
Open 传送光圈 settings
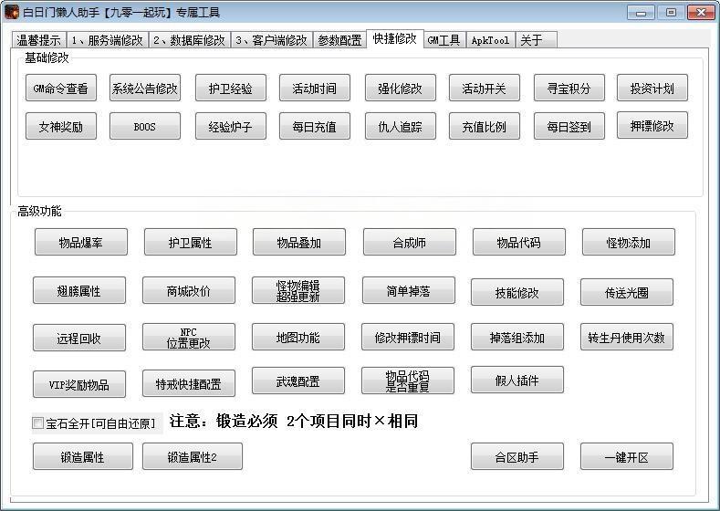tap(627, 293)
